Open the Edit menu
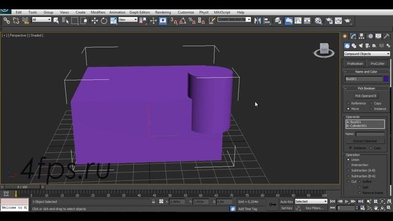 [x=19, y=12]
